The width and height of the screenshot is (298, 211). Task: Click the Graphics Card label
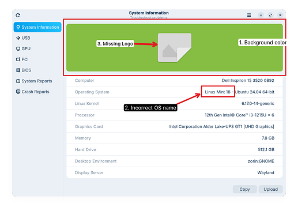(89, 127)
